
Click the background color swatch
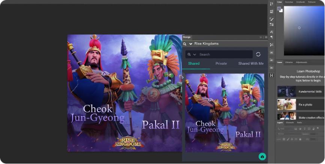[281, 11]
